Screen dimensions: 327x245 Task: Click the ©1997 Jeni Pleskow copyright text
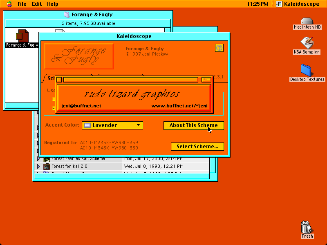(147, 54)
